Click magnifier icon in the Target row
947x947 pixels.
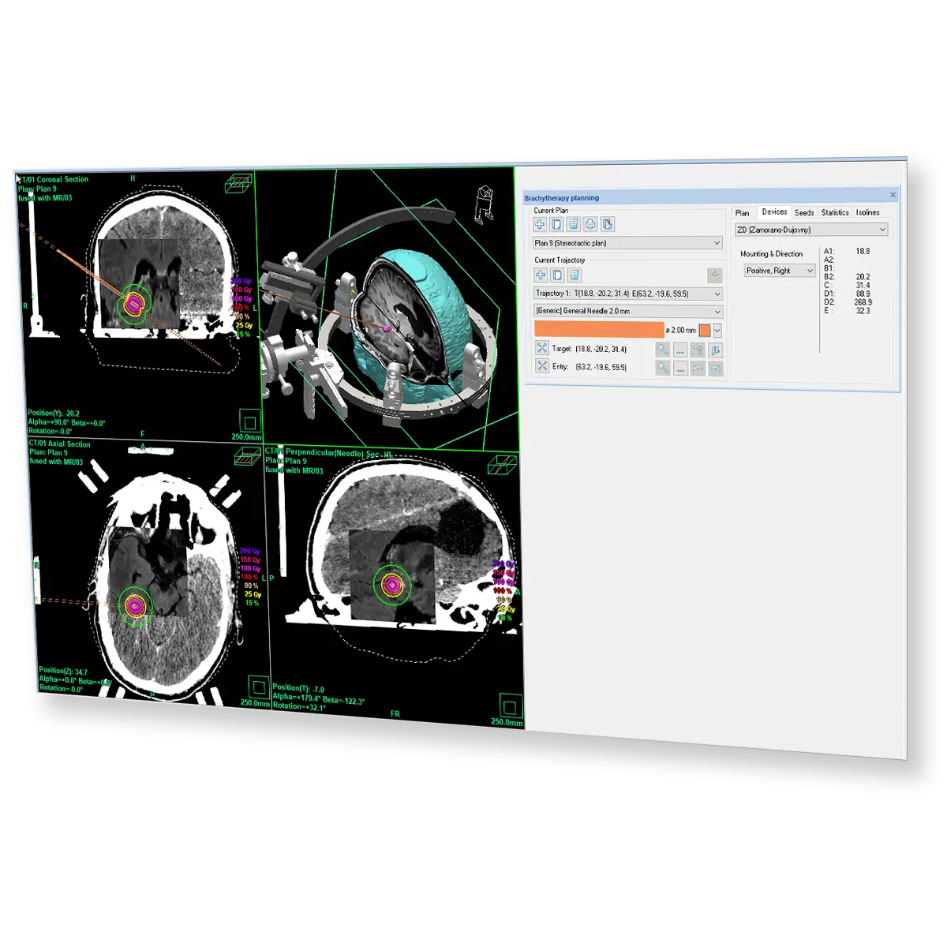click(x=663, y=350)
